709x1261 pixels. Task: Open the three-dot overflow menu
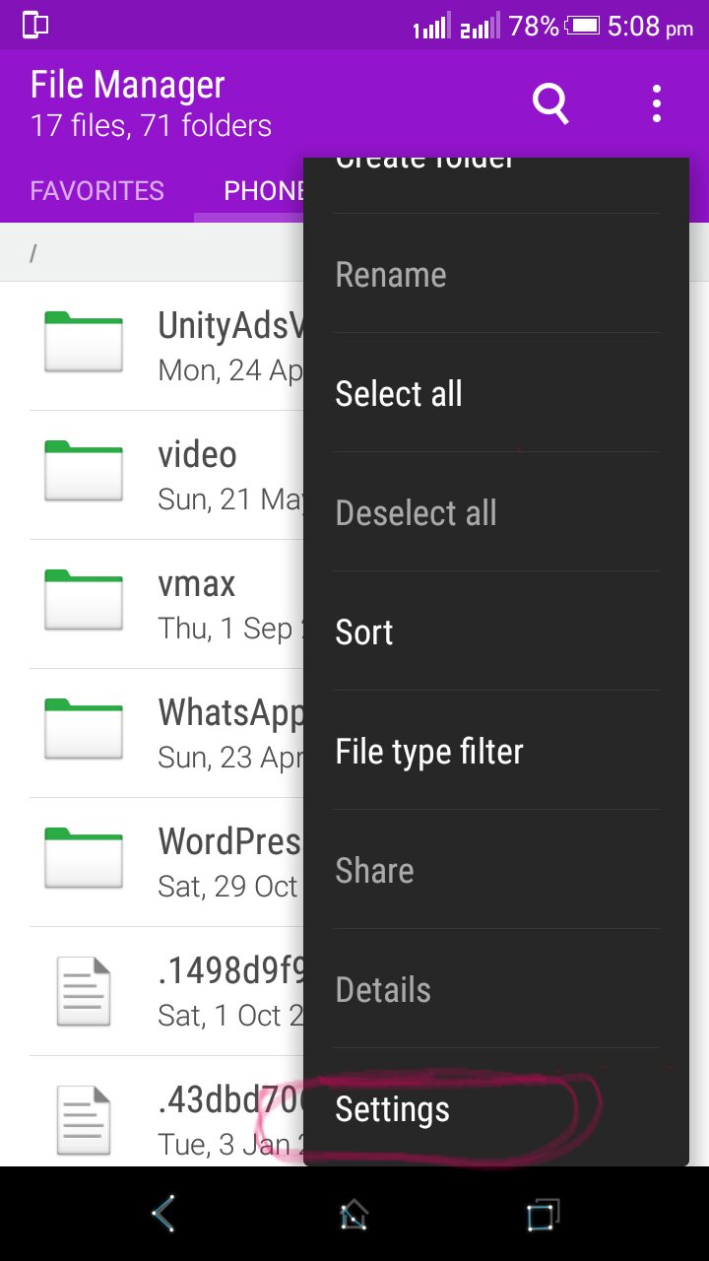pos(656,102)
